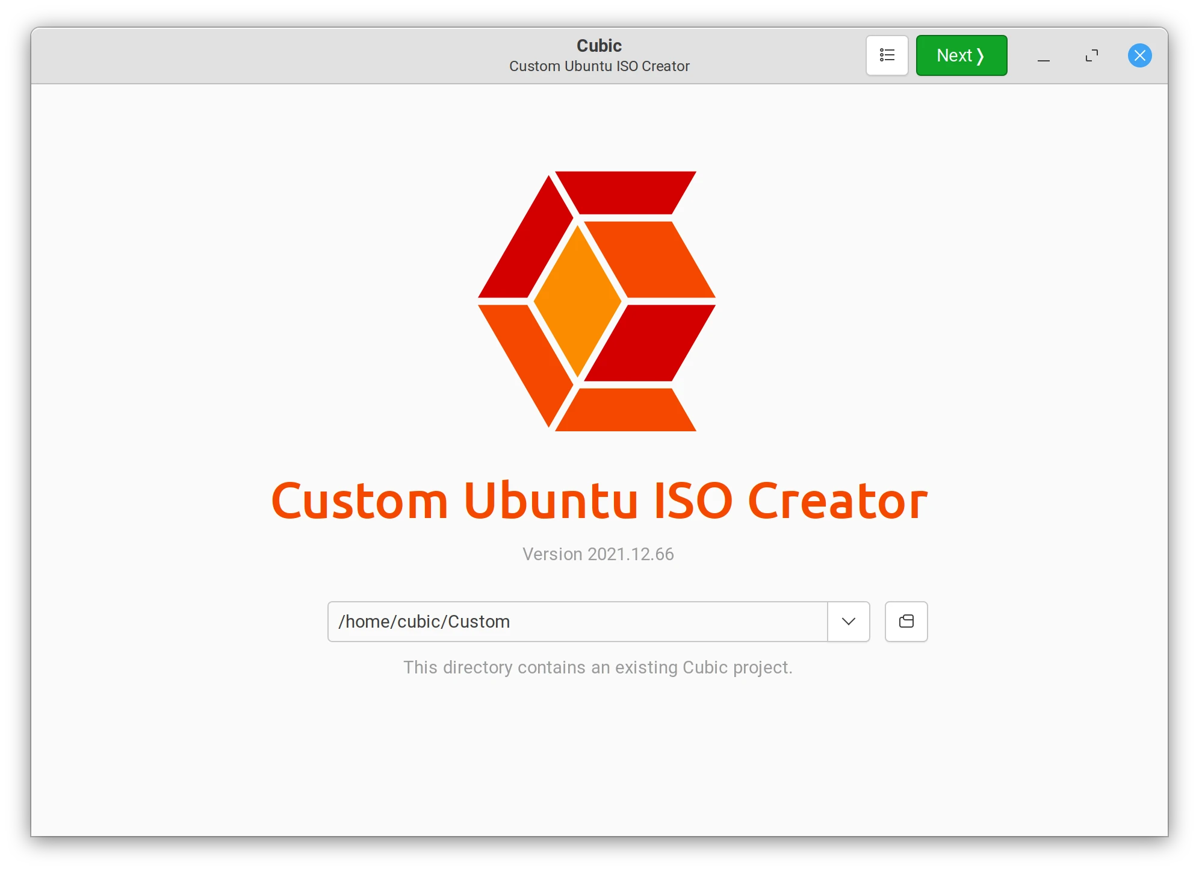Minimize the Cubic window
The image size is (1199, 871).
[1043, 56]
